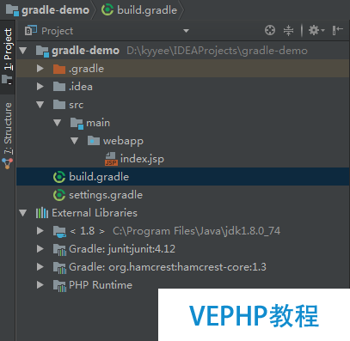Hide the Project tool window panel
Viewport: 350px width, 341px height.
(x=338, y=30)
